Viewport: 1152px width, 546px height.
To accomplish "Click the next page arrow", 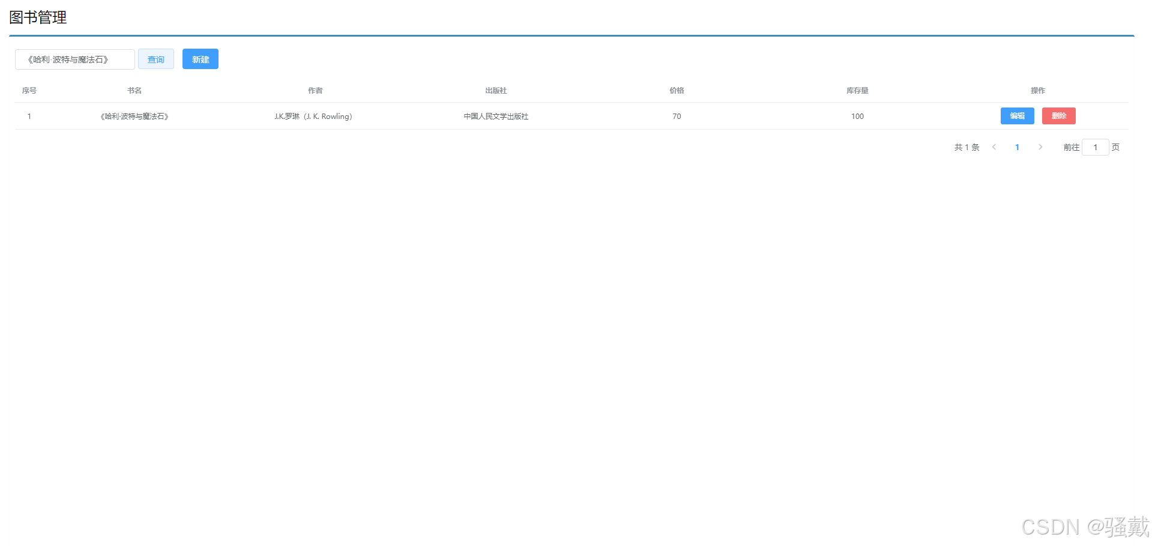I will pyautogui.click(x=1040, y=147).
